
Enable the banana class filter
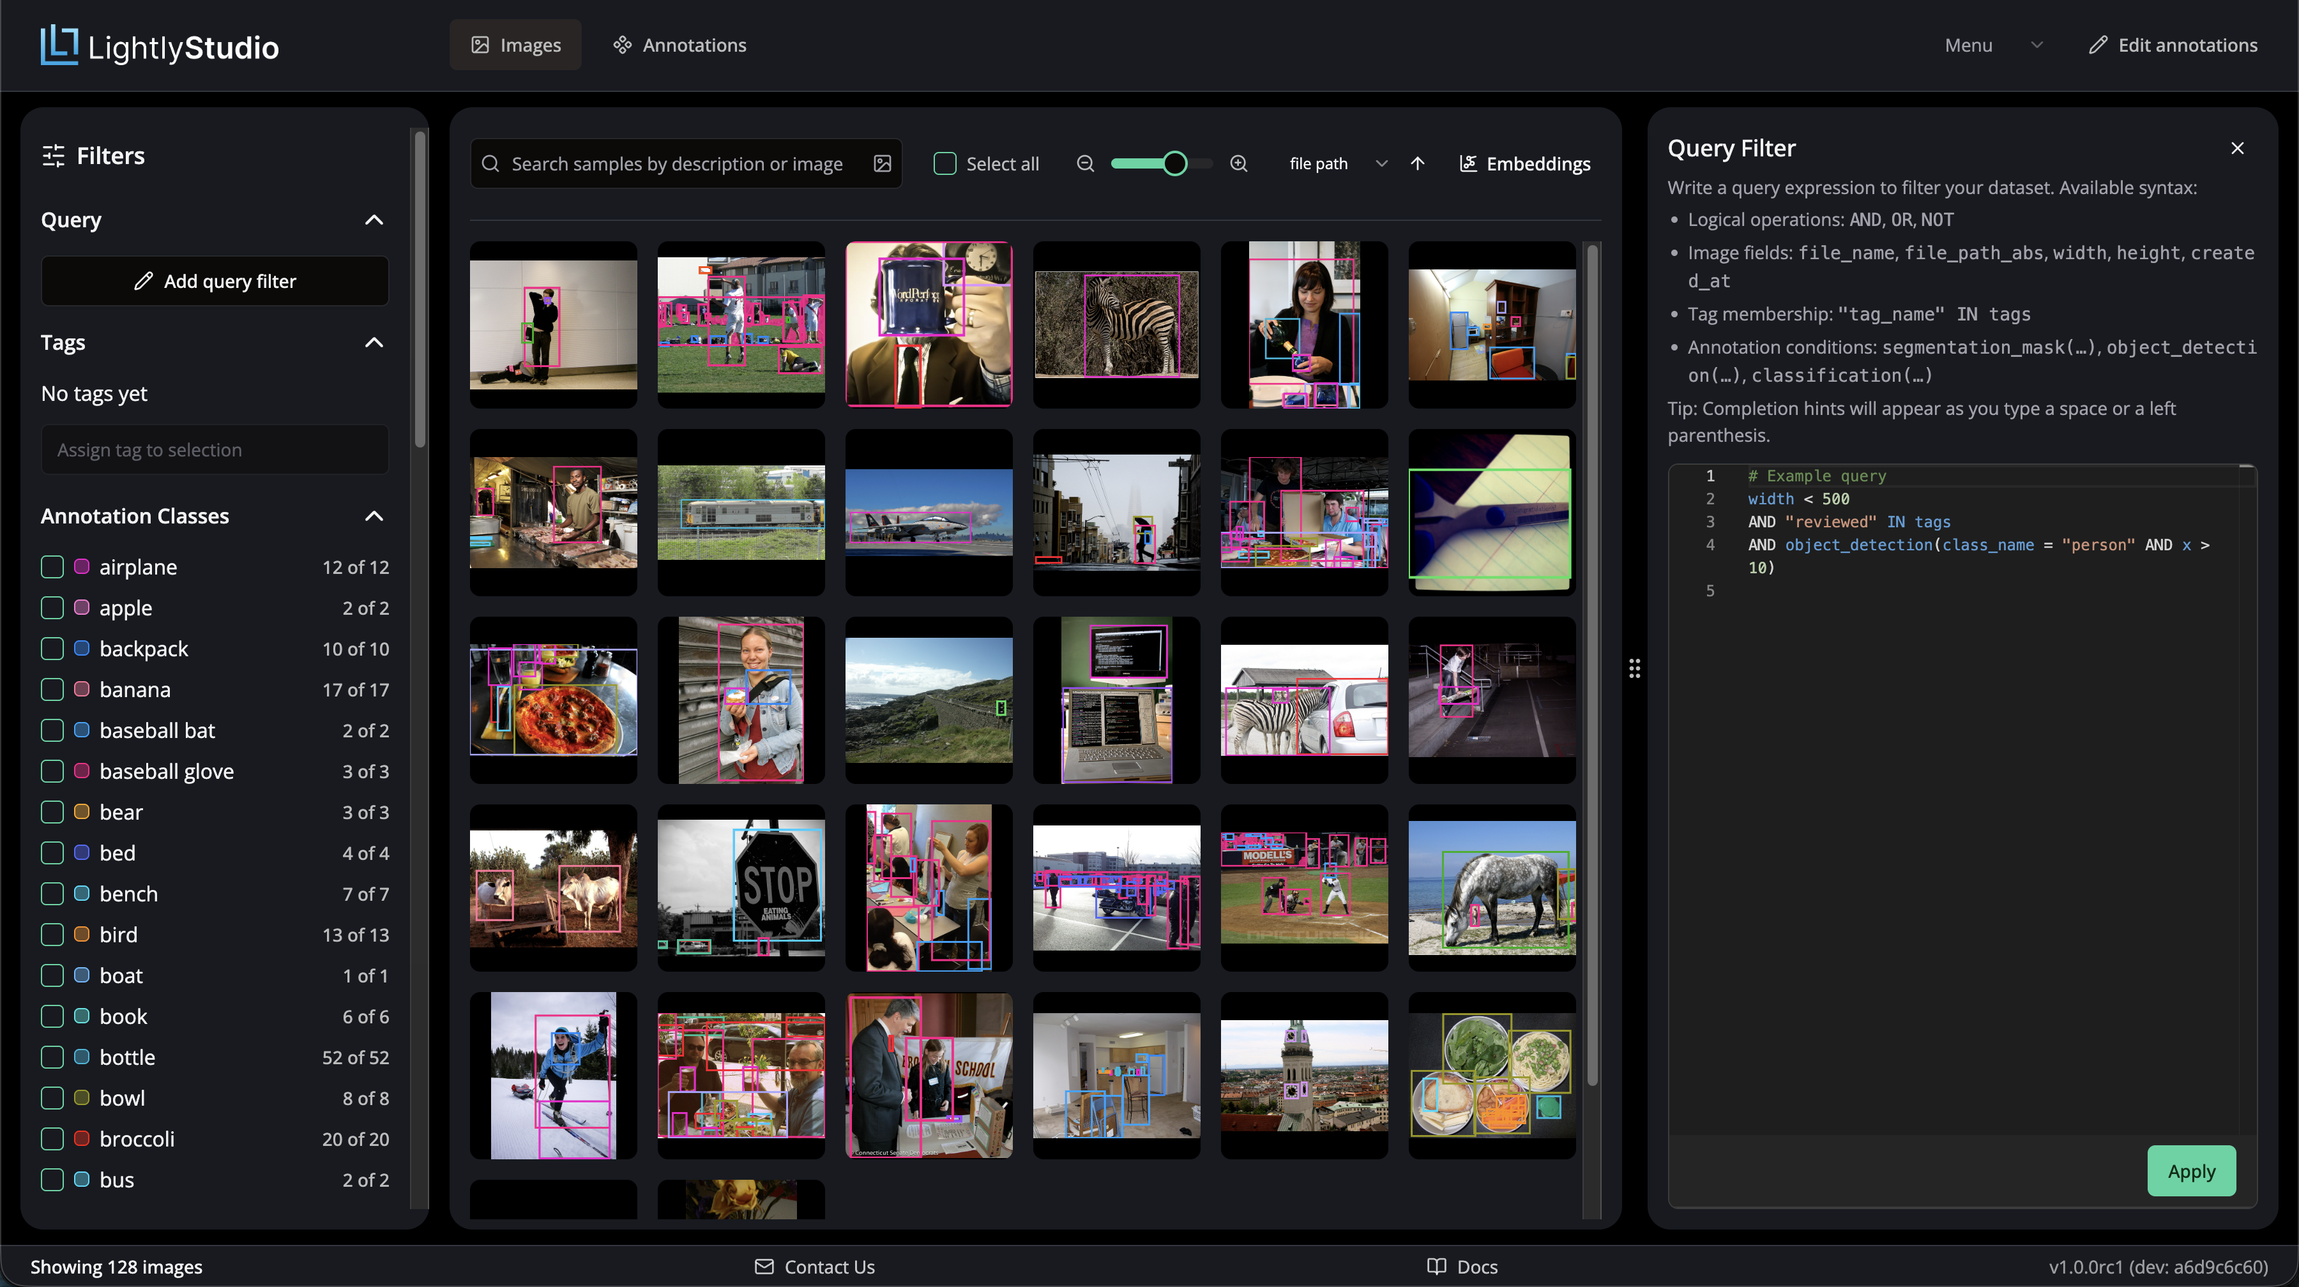click(52, 689)
